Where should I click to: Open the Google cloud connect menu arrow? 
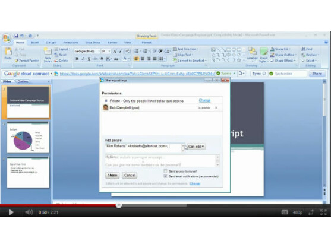51,74
